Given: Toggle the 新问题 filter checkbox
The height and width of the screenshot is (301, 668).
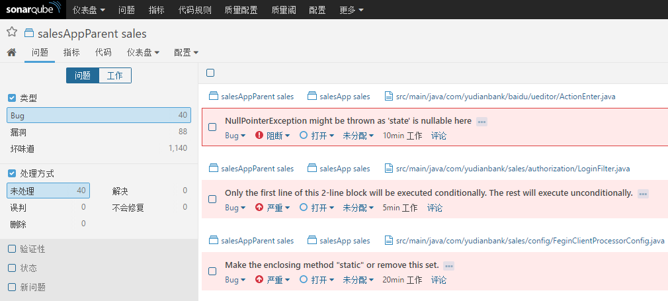Looking at the screenshot, I should pyautogui.click(x=11, y=287).
